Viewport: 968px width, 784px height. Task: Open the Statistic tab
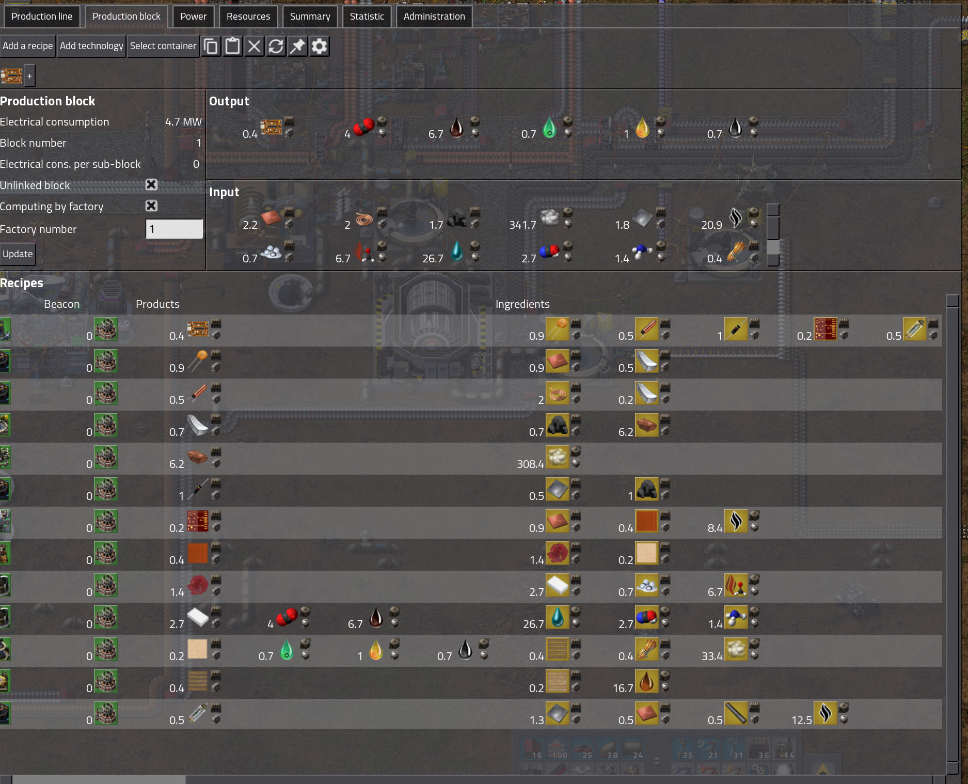(x=367, y=17)
